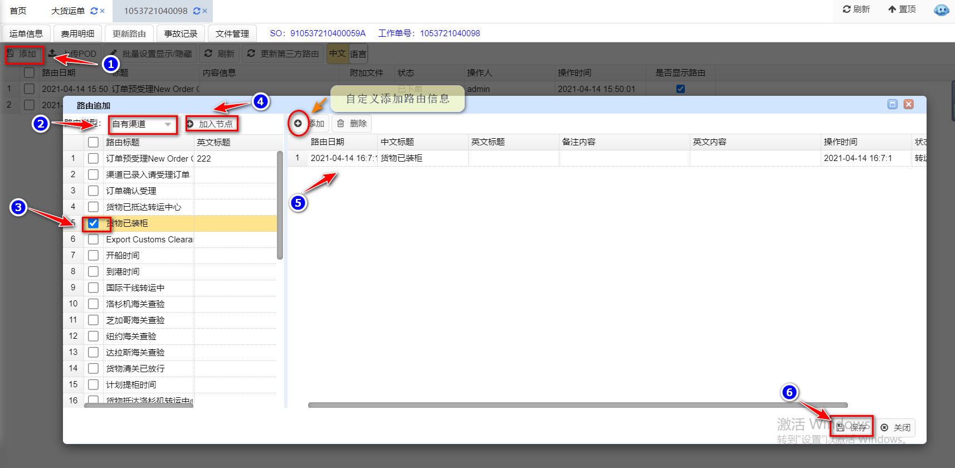Uncheck the 货物已装柜 checkbox
The image size is (955, 468).
tap(93, 223)
